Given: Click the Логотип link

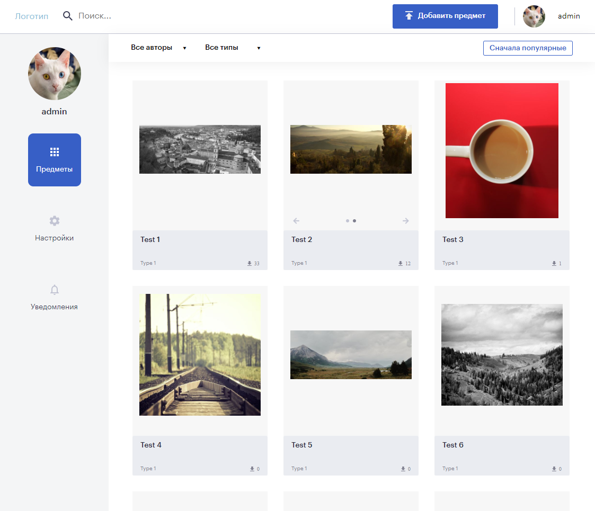Looking at the screenshot, I should [x=31, y=16].
